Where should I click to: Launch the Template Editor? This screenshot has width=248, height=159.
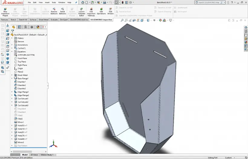[82, 12]
